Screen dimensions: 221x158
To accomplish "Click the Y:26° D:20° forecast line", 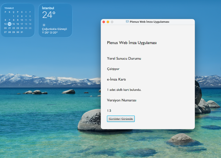I will coord(50,32).
